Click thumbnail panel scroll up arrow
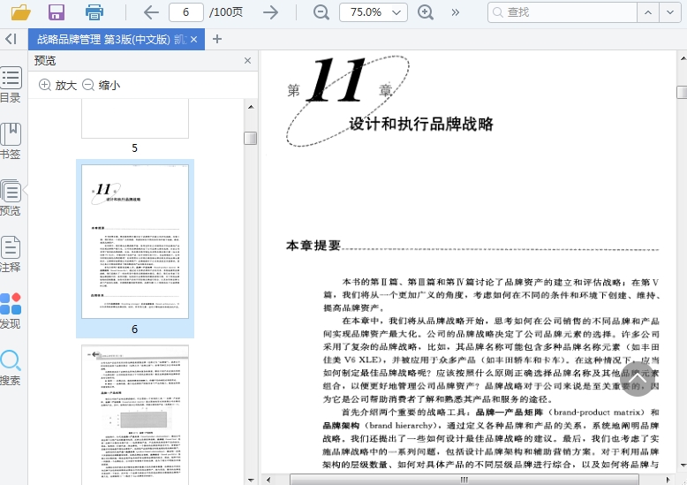This screenshot has width=687, height=485. [x=251, y=107]
